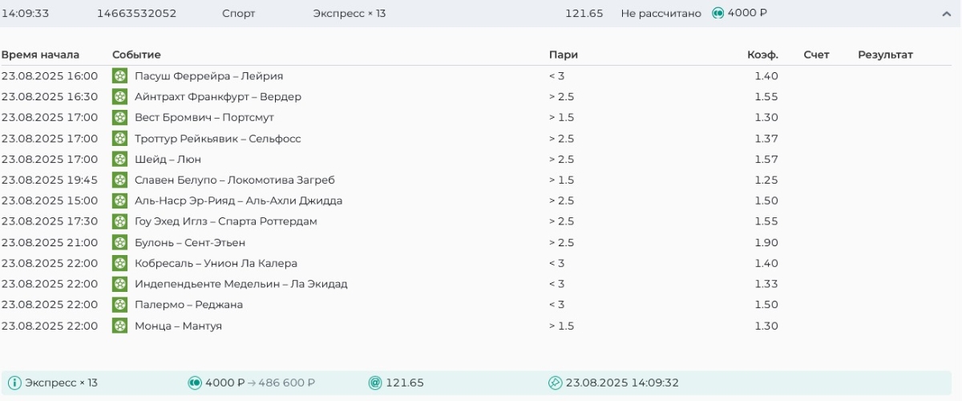Screen dimensions: 962x401
Task: Click soccer icon beside Айнтрахт Франкфурт – Вердер
Action: coord(119,97)
